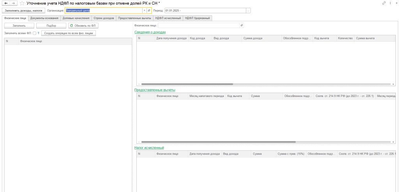Screen dimensions: 399x192
Task: Select the Предоставленные вычеты tab
Action: pos(134,18)
